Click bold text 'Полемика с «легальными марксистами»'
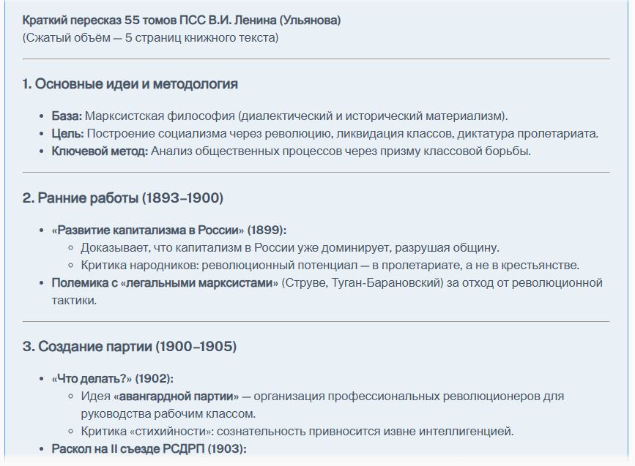Image resolution: width=635 pixels, height=466 pixels. [x=165, y=283]
